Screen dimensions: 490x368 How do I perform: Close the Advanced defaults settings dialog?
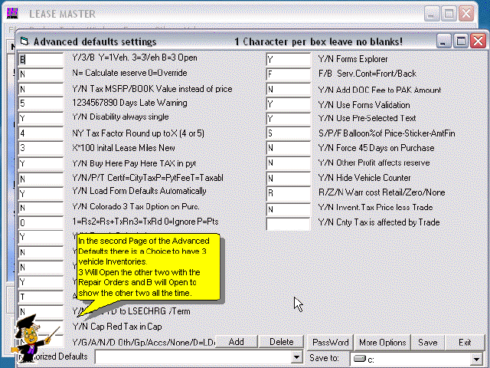pos(478,41)
